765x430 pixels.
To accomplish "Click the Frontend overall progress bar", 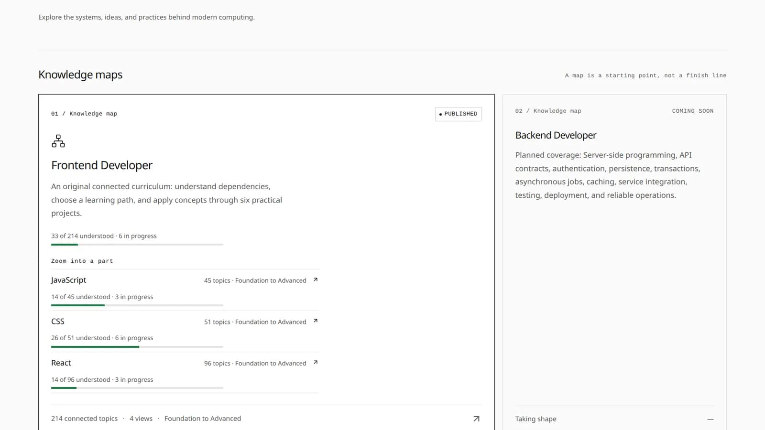I will pyautogui.click(x=137, y=245).
